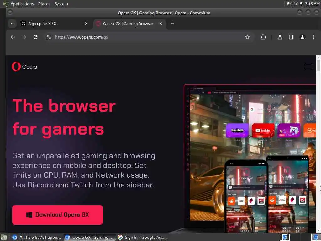Viewport: 321px width, 241px height.
Task: Open the Applications menu
Action: (18, 4)
